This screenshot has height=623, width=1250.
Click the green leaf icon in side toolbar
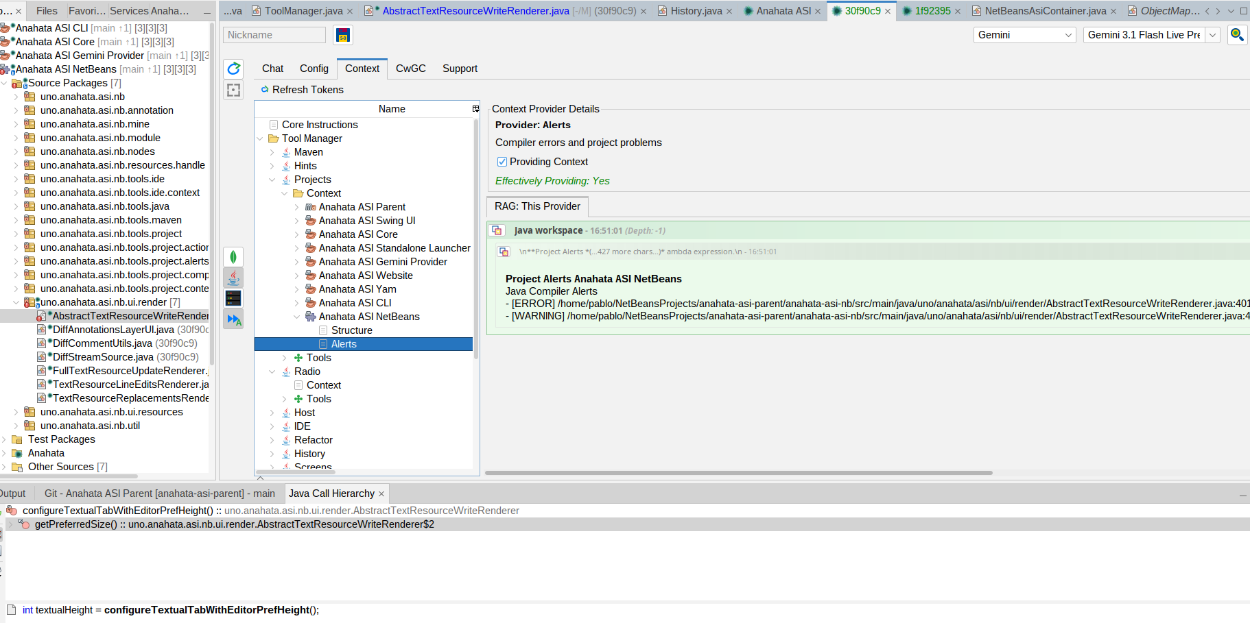233,257
